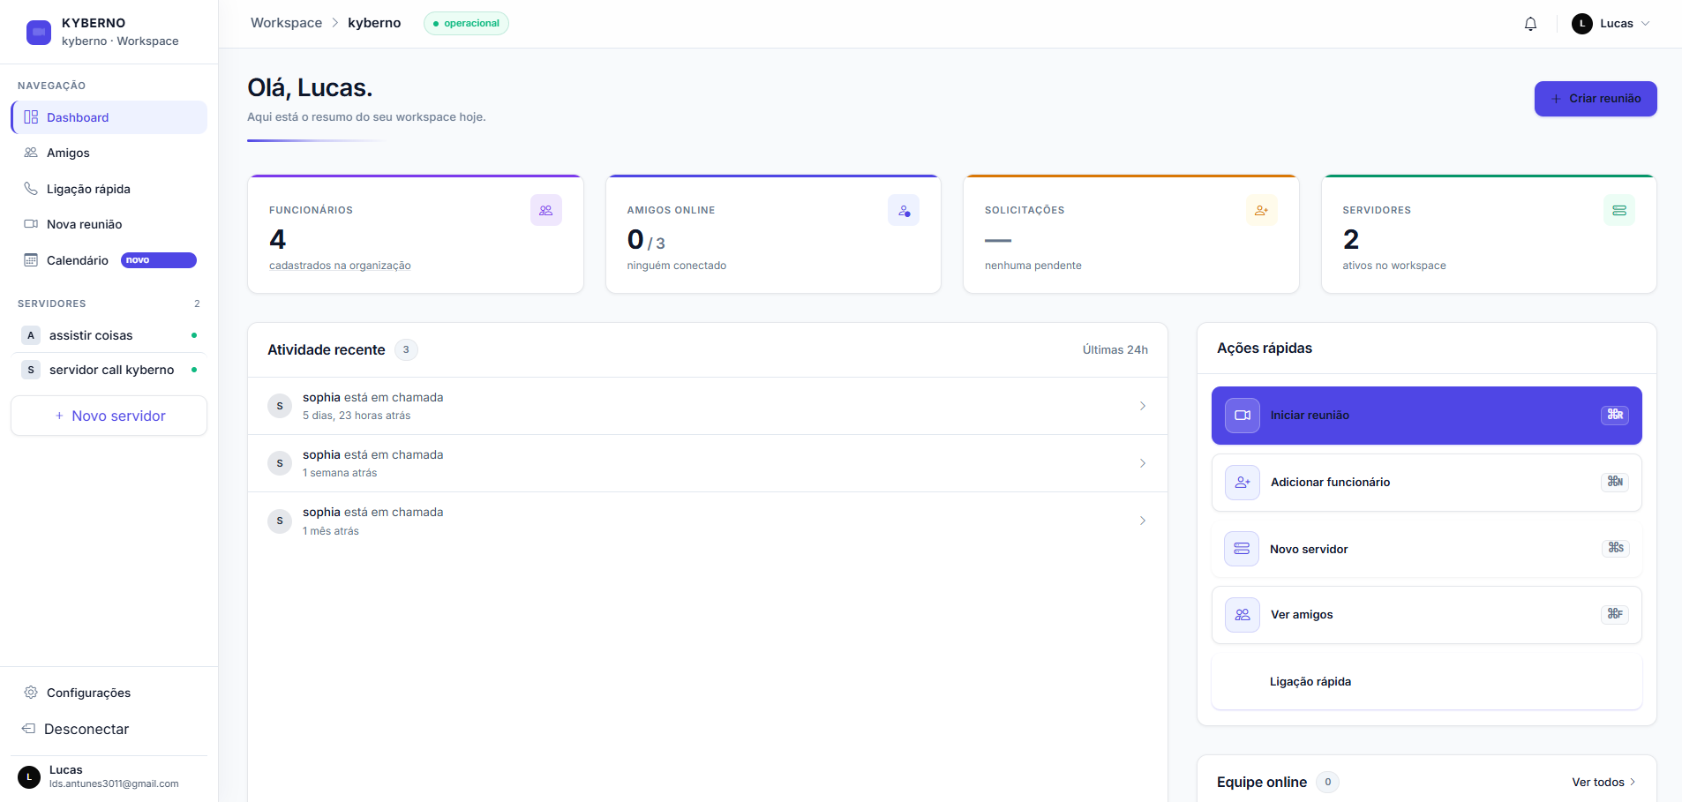Expand the activity from 1 semana atrás
The width and height of the screenshot is (1682, 802).
click(x=1143, y=463)
